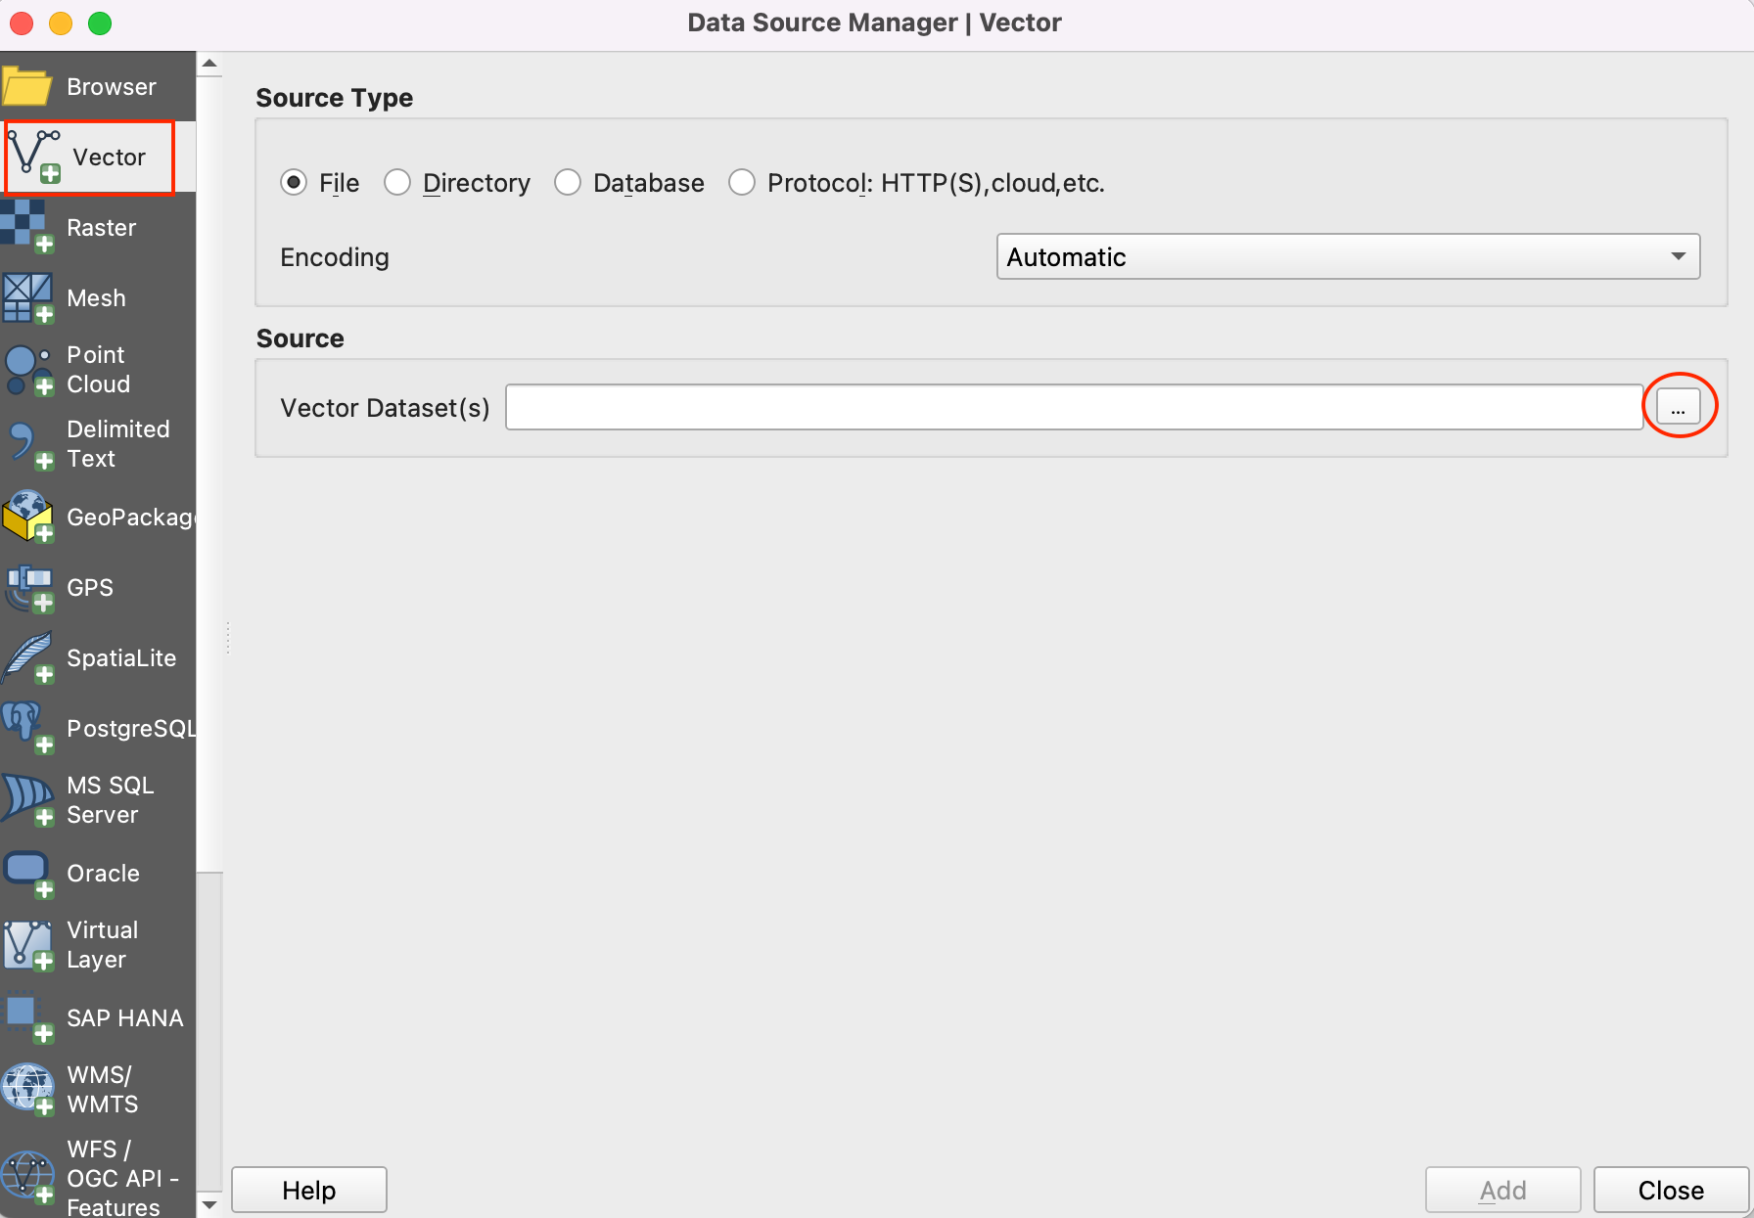The image size is (1754, 1218).
Task: Choose the Database radio button
Action: point(568,183)
